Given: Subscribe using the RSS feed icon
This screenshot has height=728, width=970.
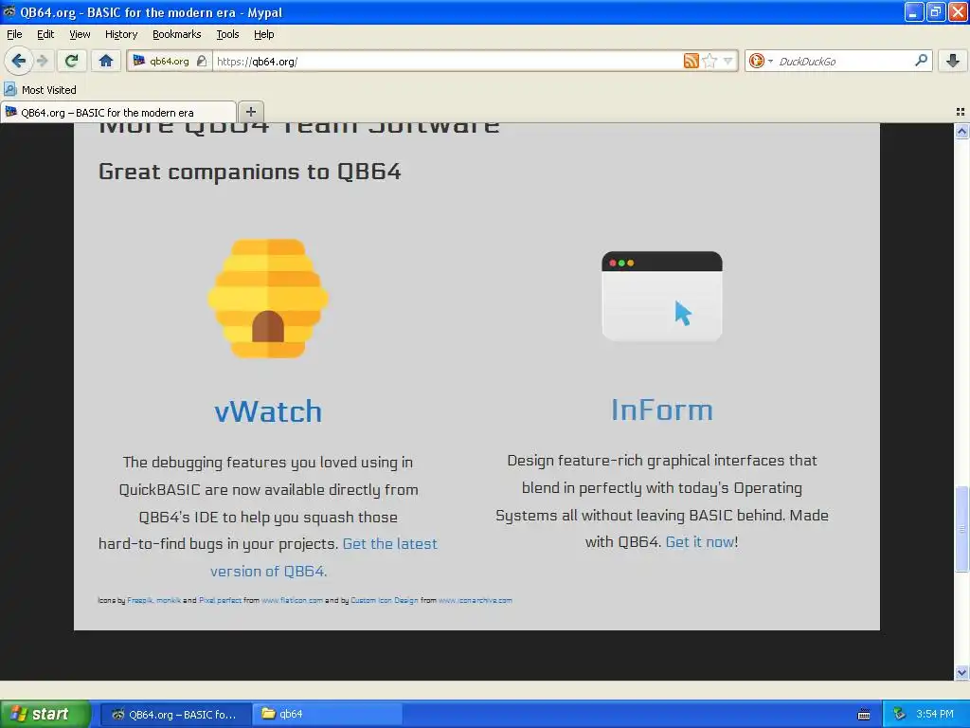Looking at the screenshot, I should tap(691, 61).
